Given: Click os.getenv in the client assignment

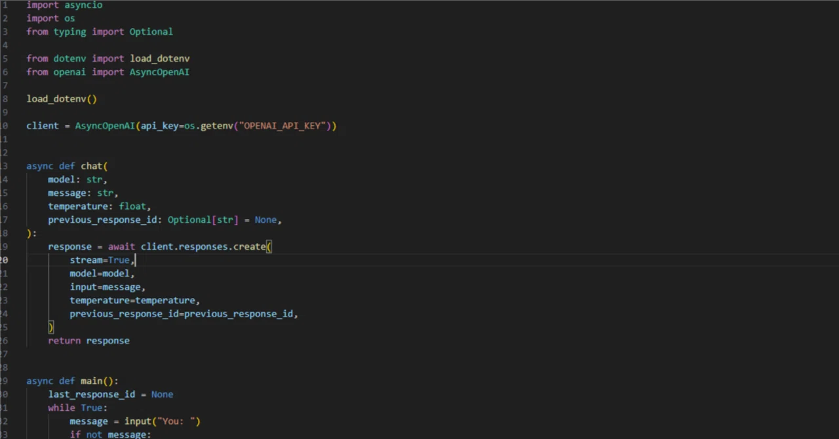Looking at the screenshot, I should (208, 126).
